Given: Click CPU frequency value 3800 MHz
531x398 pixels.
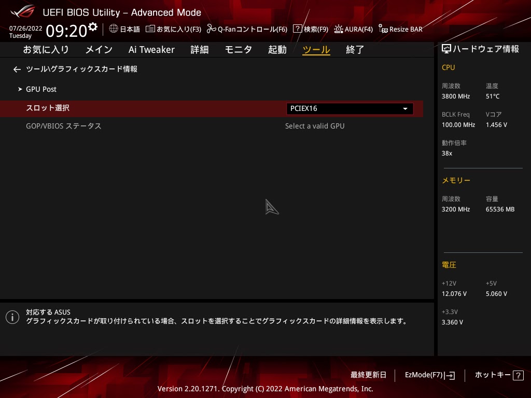Looking at the screenshot, I should pyautogui.click(x=455, y=96).
